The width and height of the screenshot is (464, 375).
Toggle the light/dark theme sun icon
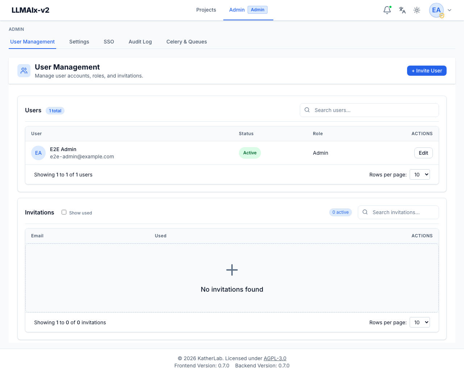pyautogui.click(x=417, y=10)
